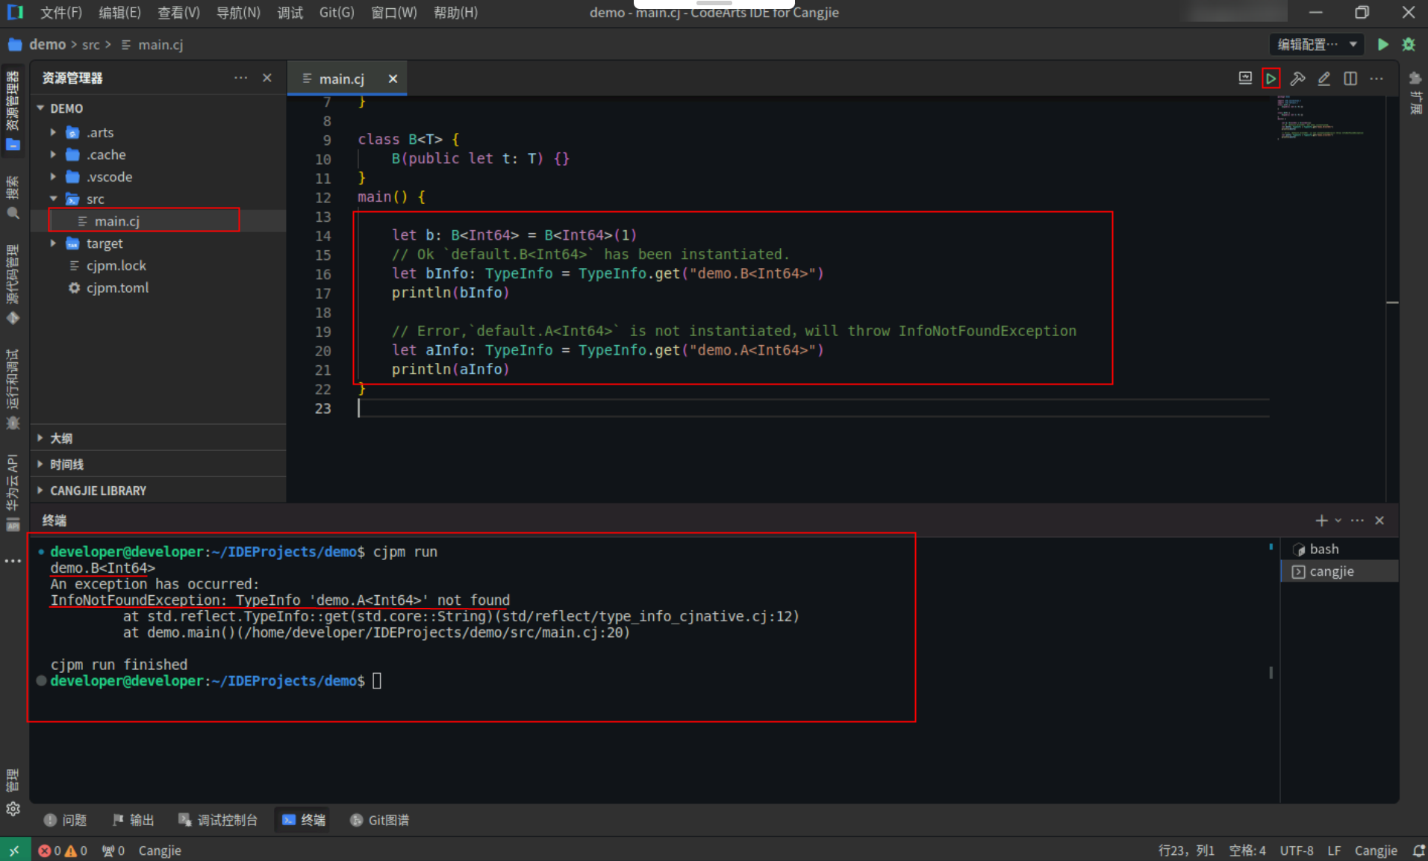Image resolution: width=1428 pixels, height=861 pixels.
Task: Open errors and warnings count in status bar
Action: click(x=63, y=851)
